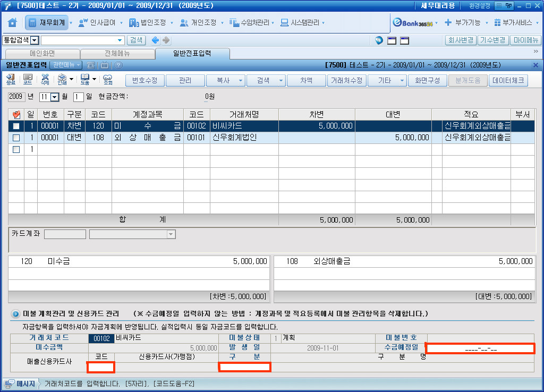Close the 일반전표입력 panel with X

pos(535,65)
